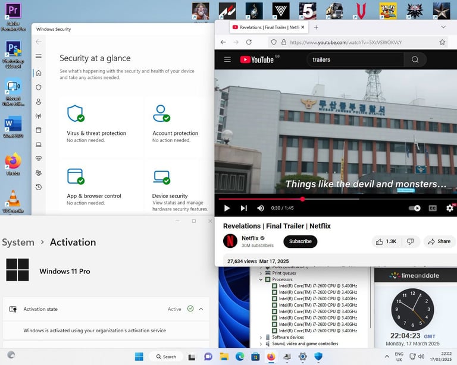The width and height of the screenshot is (457, 365).
Task: Mute the YouTube player volume
Action: (x=260, y=208)
